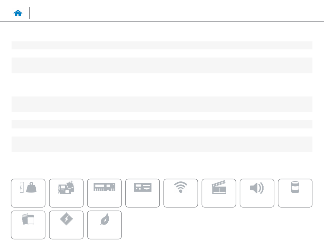Click the first shaded row below header
The width and height of the screenshot is (324, 245).
pos(162,45)
